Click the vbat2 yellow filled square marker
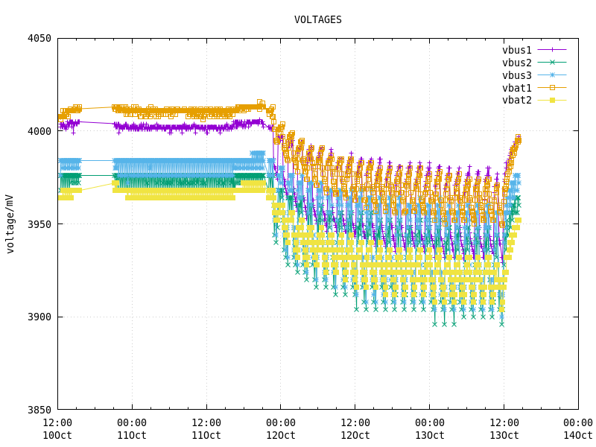The width and height of the screenshot is (596, 447). 552,101
